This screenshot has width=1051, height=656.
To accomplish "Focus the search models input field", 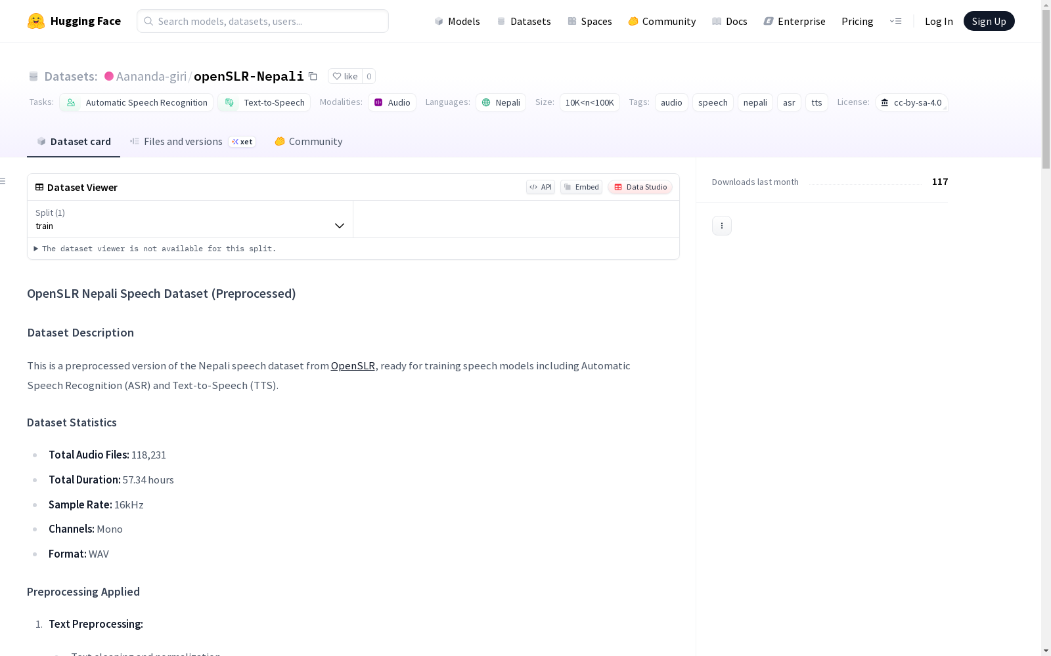I will [263, 21].
